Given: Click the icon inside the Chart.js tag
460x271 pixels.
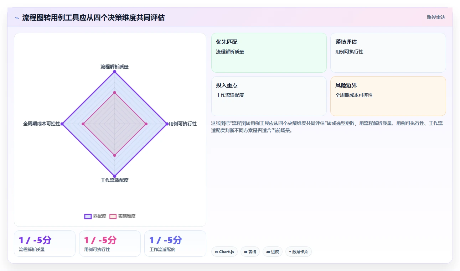Looking at the screenshot, I should 216,252.
